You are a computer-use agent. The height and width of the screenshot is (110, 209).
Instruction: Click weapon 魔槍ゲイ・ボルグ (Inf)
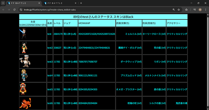[x=130, y=48]
